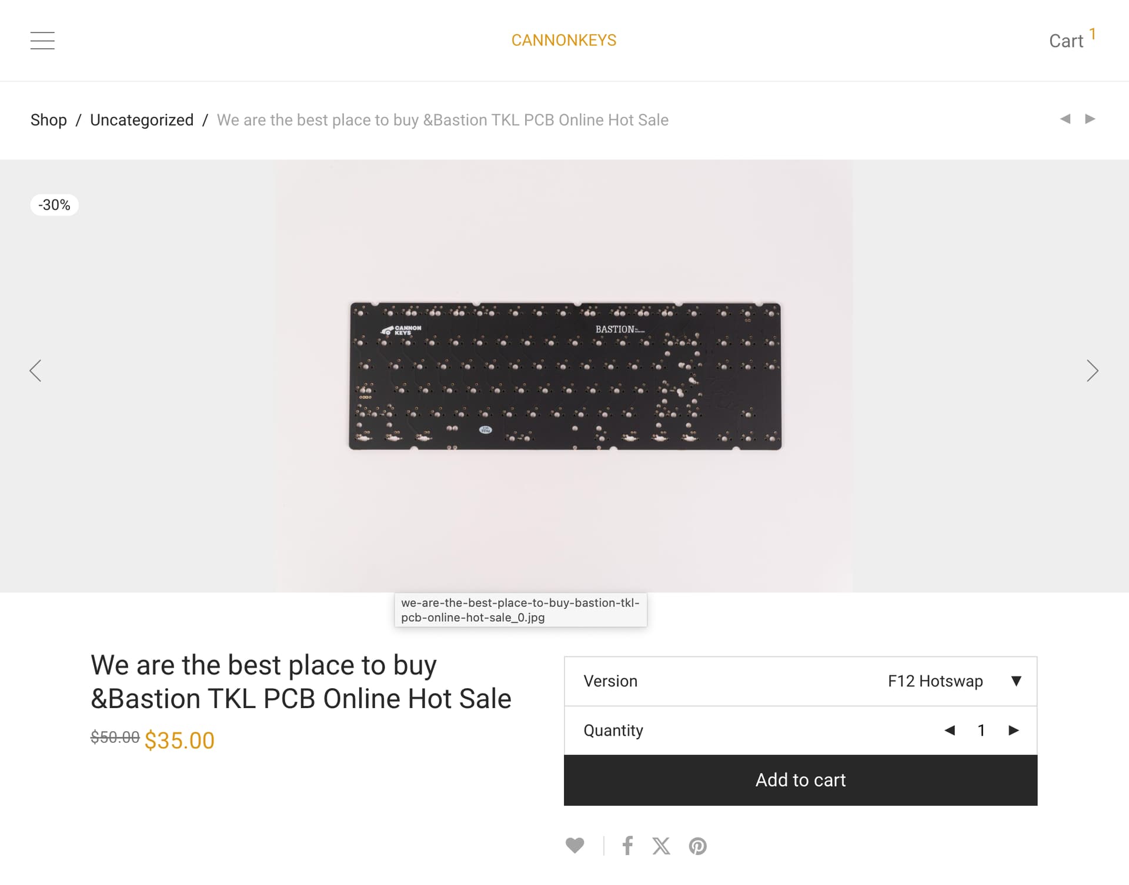Add product to wishlist with heart icon
Viewport: 1129px width, 885px height.
(574, 845)
